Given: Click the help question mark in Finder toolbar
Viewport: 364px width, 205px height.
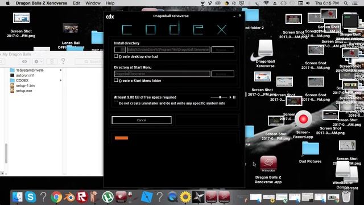Looking at the screenshot, I should click(x=63, y=61).
